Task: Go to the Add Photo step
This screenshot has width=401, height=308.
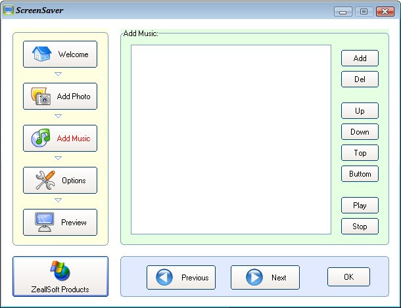Action: 60,97
